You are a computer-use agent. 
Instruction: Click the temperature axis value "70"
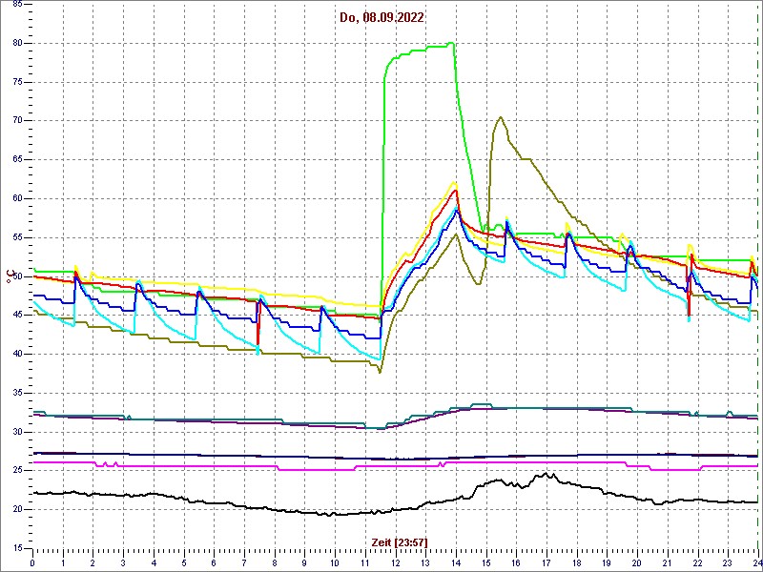[x=15, y=121]
